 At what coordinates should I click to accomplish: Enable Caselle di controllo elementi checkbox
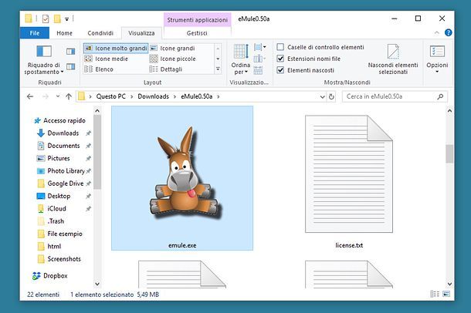coord(280,47)
